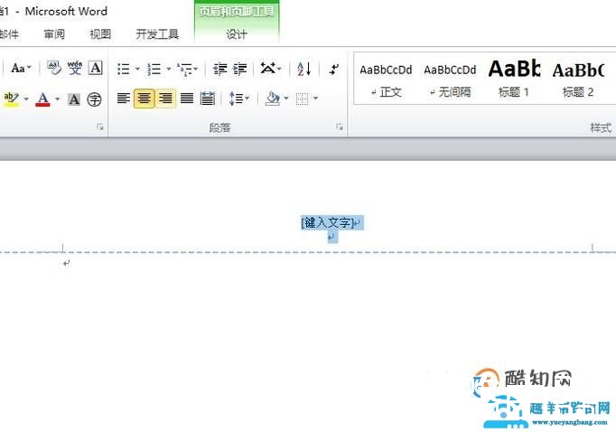
Task: Click the Change Case (Aa) button
Action: (21, 68)
